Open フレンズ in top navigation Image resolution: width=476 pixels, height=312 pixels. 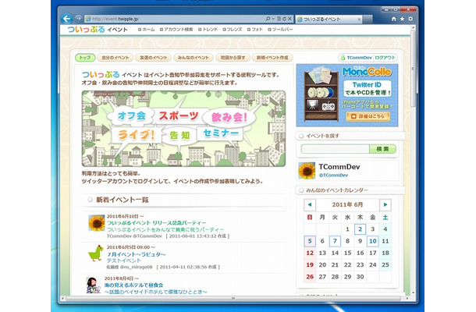coord(233,30)
